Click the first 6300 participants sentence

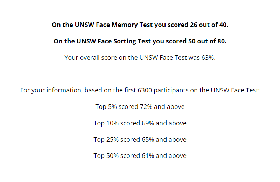[140, 90]
